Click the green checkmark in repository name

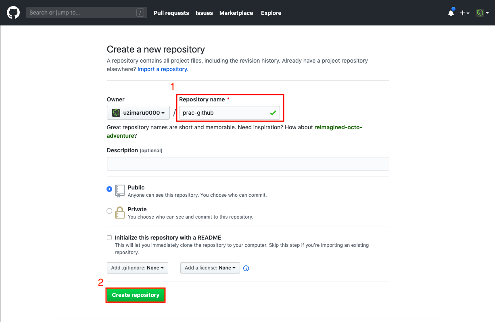click(x=273, y=113)
